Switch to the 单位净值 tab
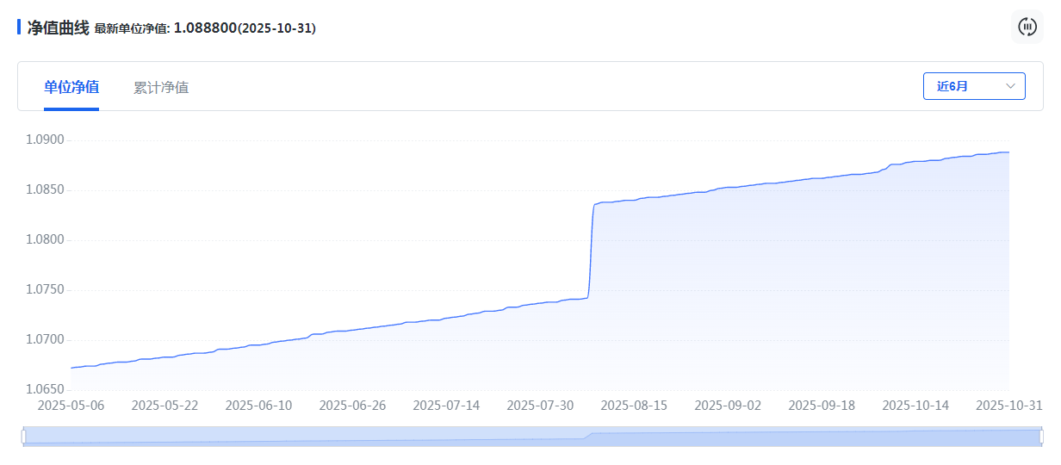The image size is (1061, 465). (71, 87)
